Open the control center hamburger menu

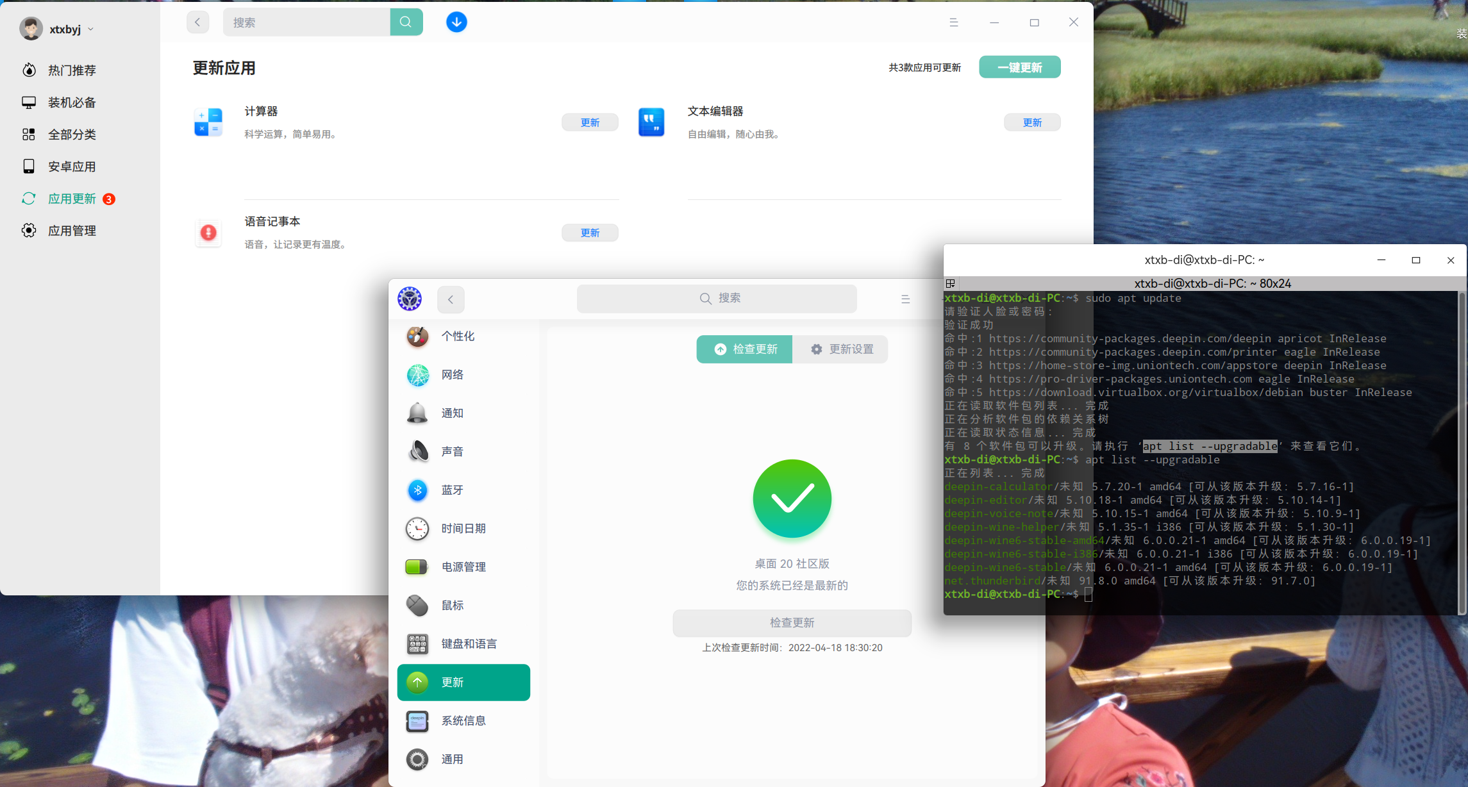pyautogui.click(x=905, y=299)
